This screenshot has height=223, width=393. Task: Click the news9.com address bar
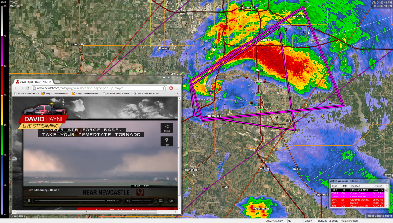coord(100,88)
